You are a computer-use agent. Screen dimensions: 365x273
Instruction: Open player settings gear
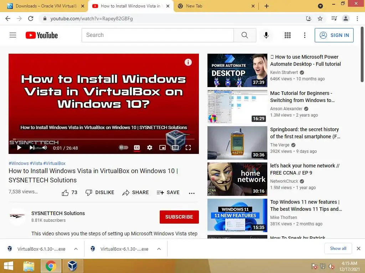(150, 148)
